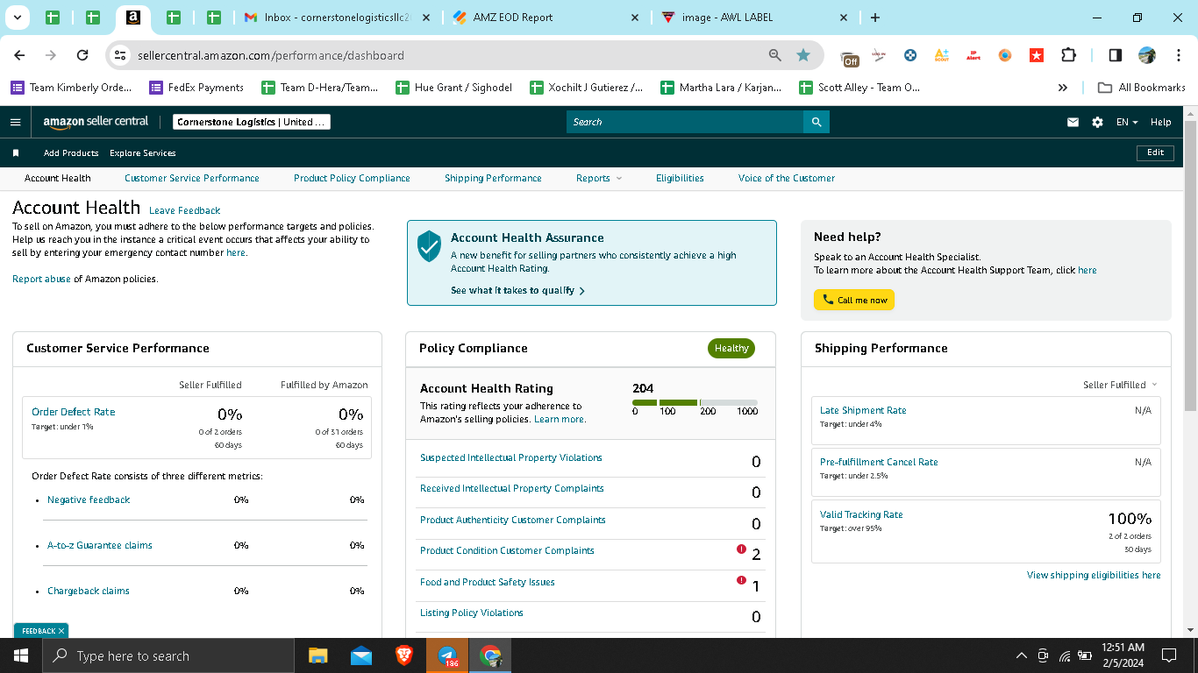The image size is (1198, 673).
Task: Click the bookmark flag icon beside Add Products
Action: 16,153
